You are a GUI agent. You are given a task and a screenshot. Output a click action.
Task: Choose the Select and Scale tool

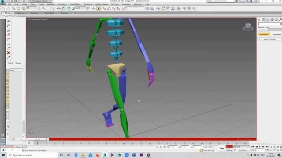coord(69,8)
